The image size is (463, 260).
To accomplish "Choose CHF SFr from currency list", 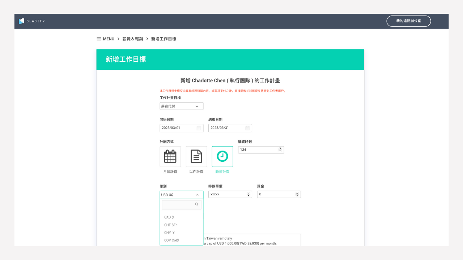I will pyautogui.click(x=170, y=225).
